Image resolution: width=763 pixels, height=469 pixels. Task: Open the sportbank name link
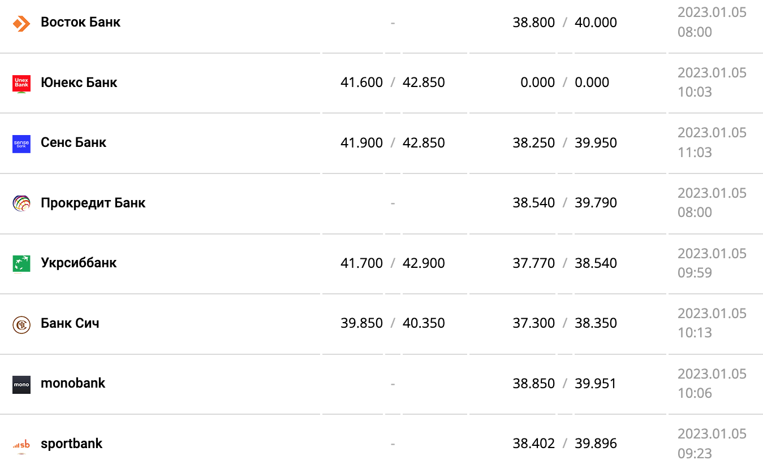click(71, 444)
